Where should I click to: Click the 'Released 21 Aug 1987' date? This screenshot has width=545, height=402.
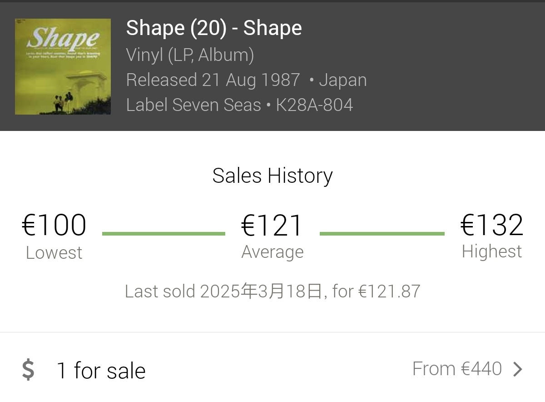(x=213, y=80)
